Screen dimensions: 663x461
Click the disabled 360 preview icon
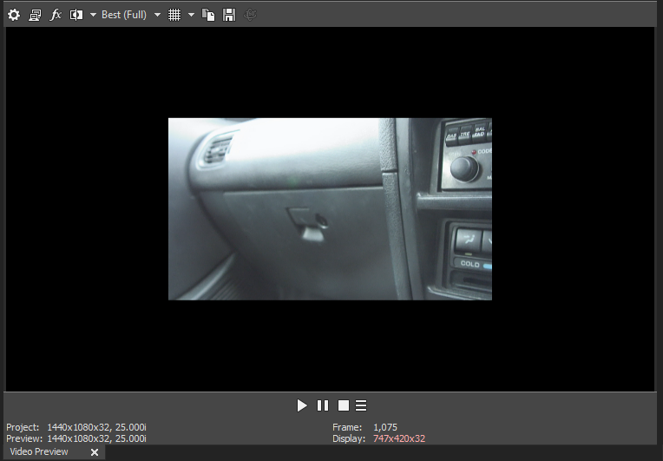tap(250, 16)
